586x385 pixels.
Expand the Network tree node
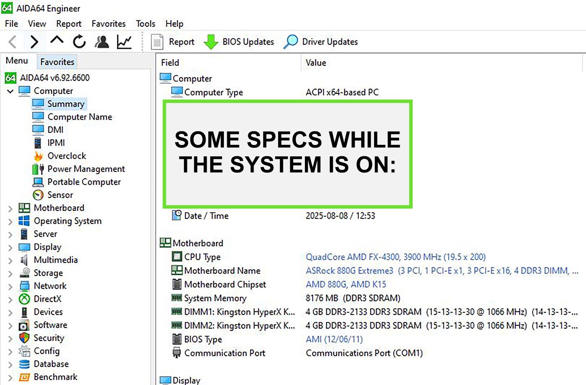10,287
